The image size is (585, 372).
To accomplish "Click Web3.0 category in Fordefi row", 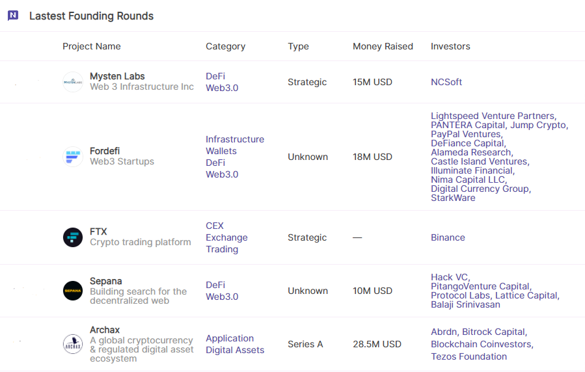I will [222, 174].
